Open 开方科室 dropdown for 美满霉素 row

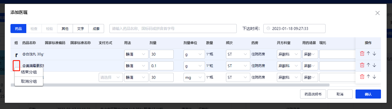289,66
